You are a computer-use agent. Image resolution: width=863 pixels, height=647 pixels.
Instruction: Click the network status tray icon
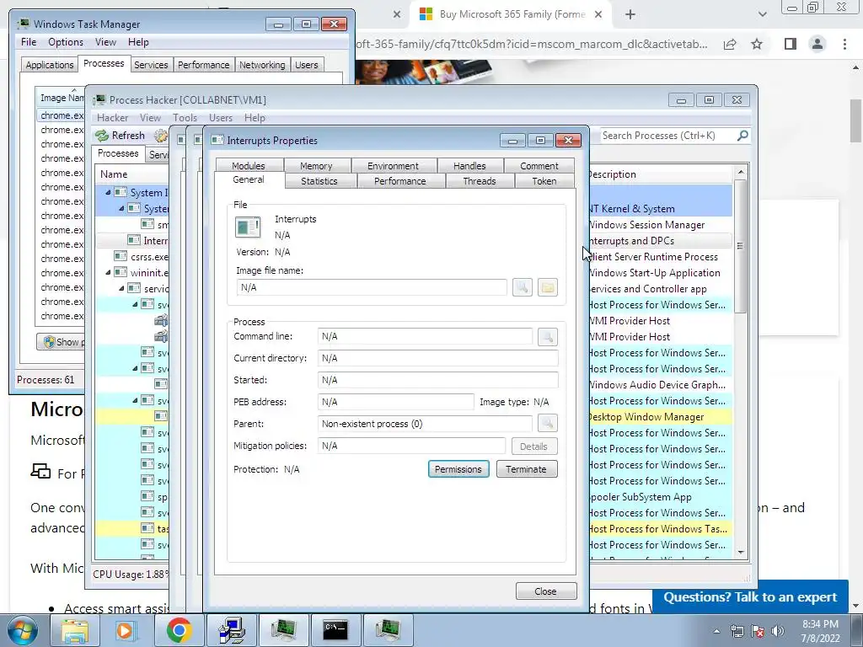click(x=737, y=631)
